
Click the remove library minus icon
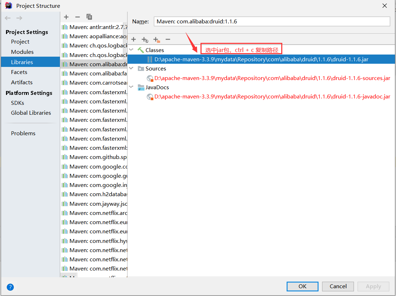tap(77, 17)
